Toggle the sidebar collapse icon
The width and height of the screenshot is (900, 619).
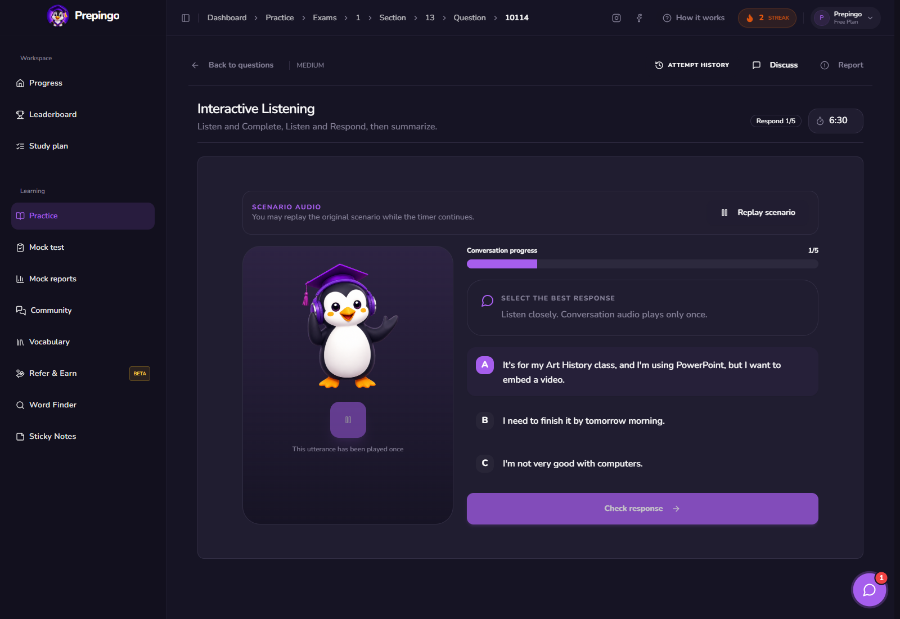pos(186,18)
